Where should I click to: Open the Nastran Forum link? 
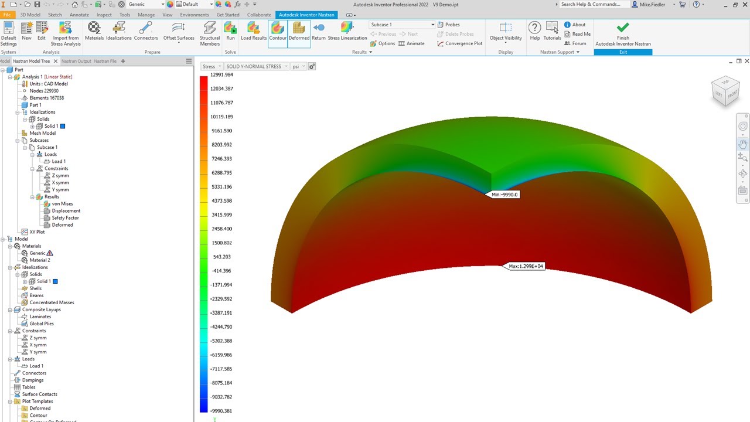click(x=575, y=43)
